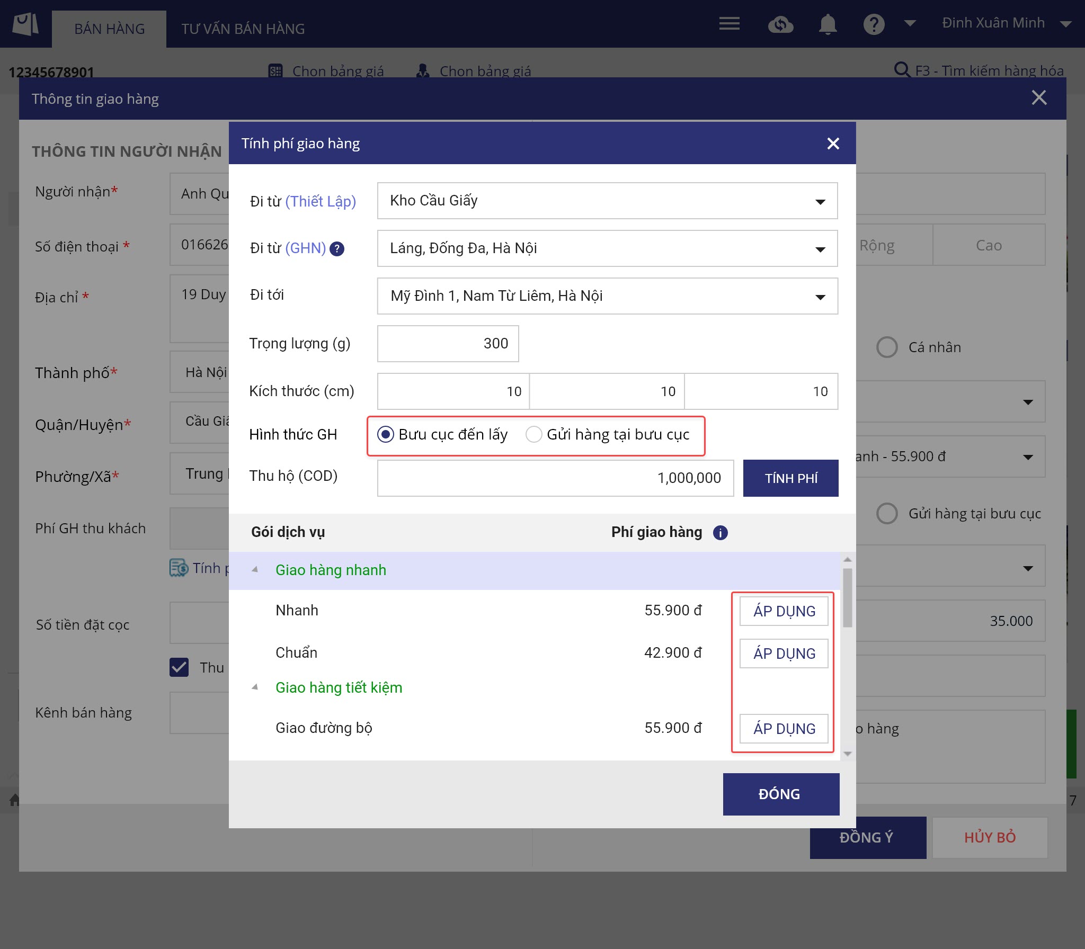Viewport: 1085px width, 949px height.
Task: Click the delivery fee info icon
Action: 720,532
